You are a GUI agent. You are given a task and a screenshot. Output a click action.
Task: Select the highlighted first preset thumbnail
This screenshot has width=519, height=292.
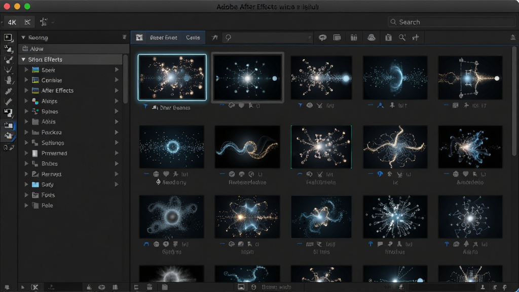click(x=172, y=78)
